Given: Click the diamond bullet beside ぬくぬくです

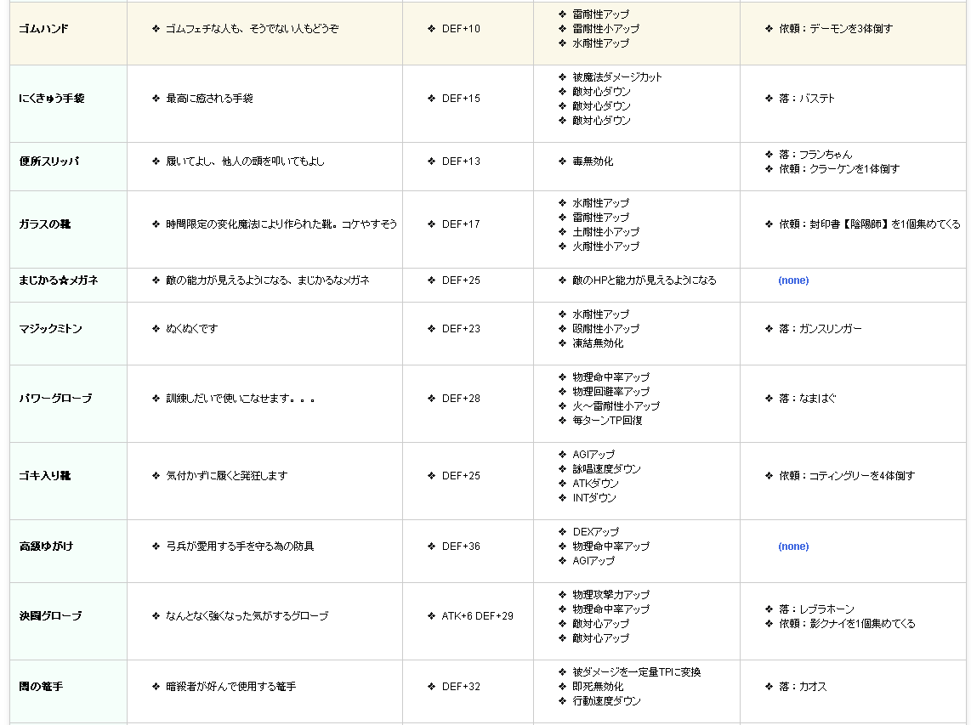Looking at the screenshot, I should [x=156, y=329].
